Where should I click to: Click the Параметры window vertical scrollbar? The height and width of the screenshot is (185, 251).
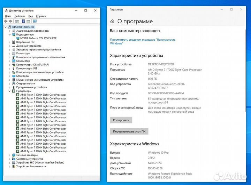point(245,70)
